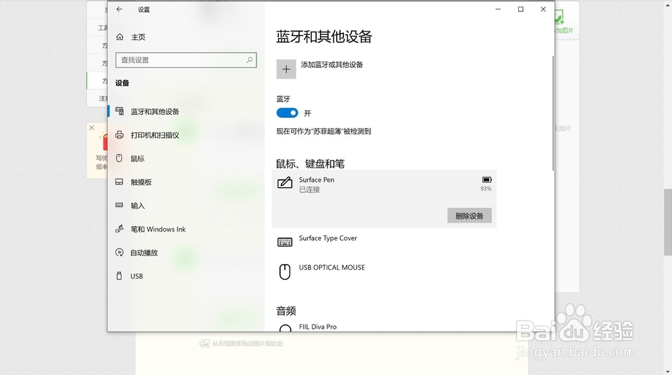Click the printer icon in sidebar

120,135
